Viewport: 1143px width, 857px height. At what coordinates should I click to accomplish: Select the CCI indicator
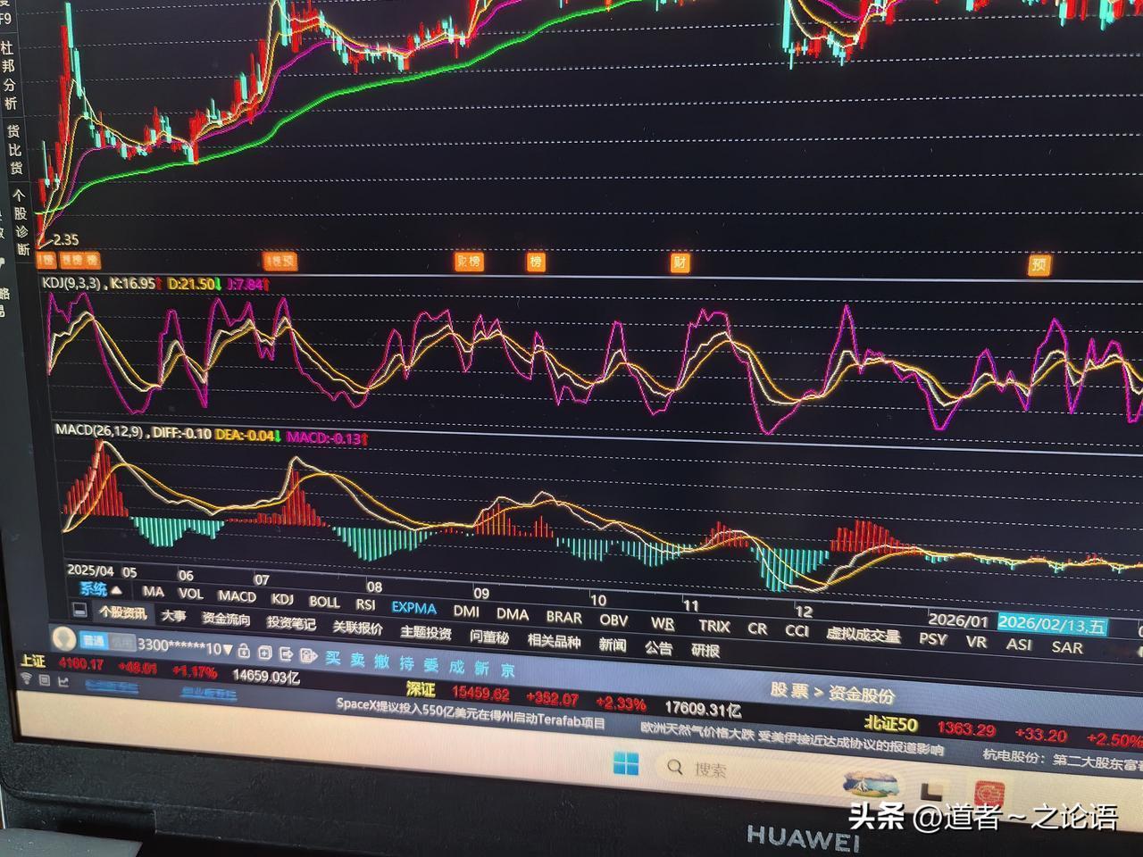(797, 630)
